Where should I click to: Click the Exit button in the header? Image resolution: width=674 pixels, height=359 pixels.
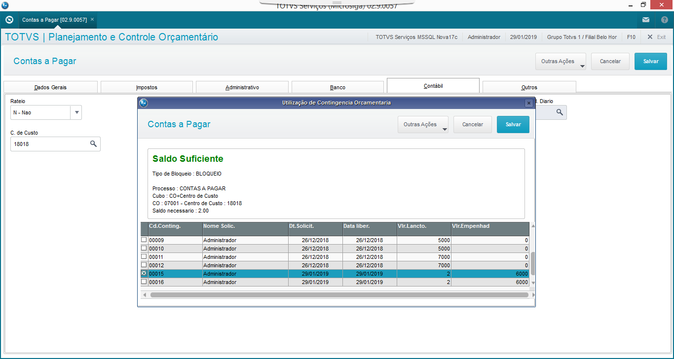657,37
